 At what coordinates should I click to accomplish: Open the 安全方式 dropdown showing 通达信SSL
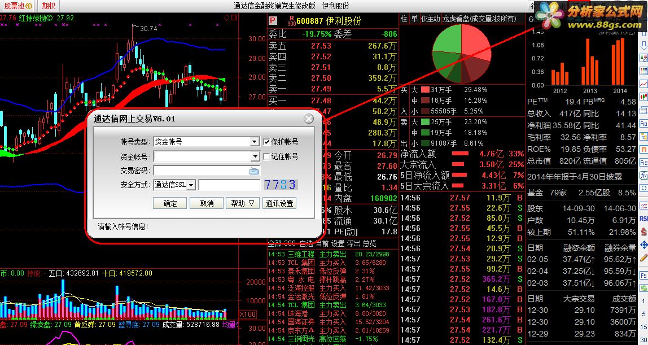(174, 185)
